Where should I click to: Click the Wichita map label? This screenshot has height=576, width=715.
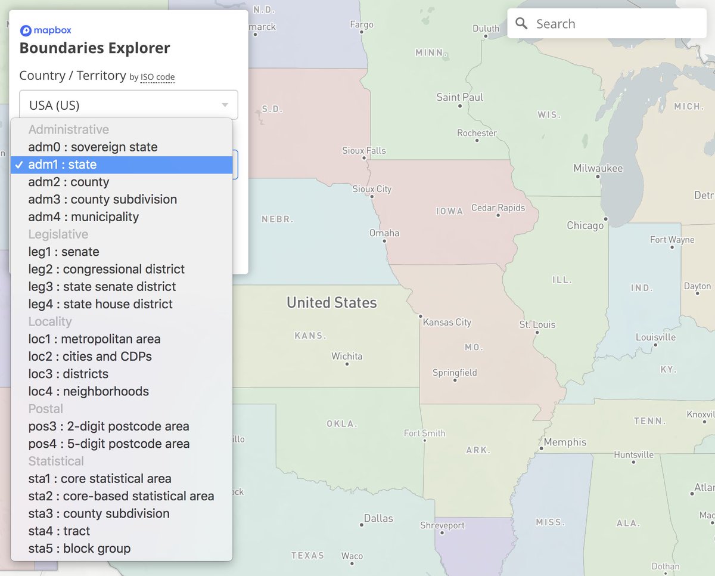coord(347,356)
